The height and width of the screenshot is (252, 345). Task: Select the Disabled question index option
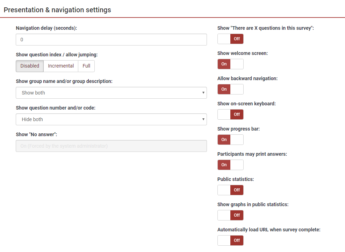tap(30, 66)
